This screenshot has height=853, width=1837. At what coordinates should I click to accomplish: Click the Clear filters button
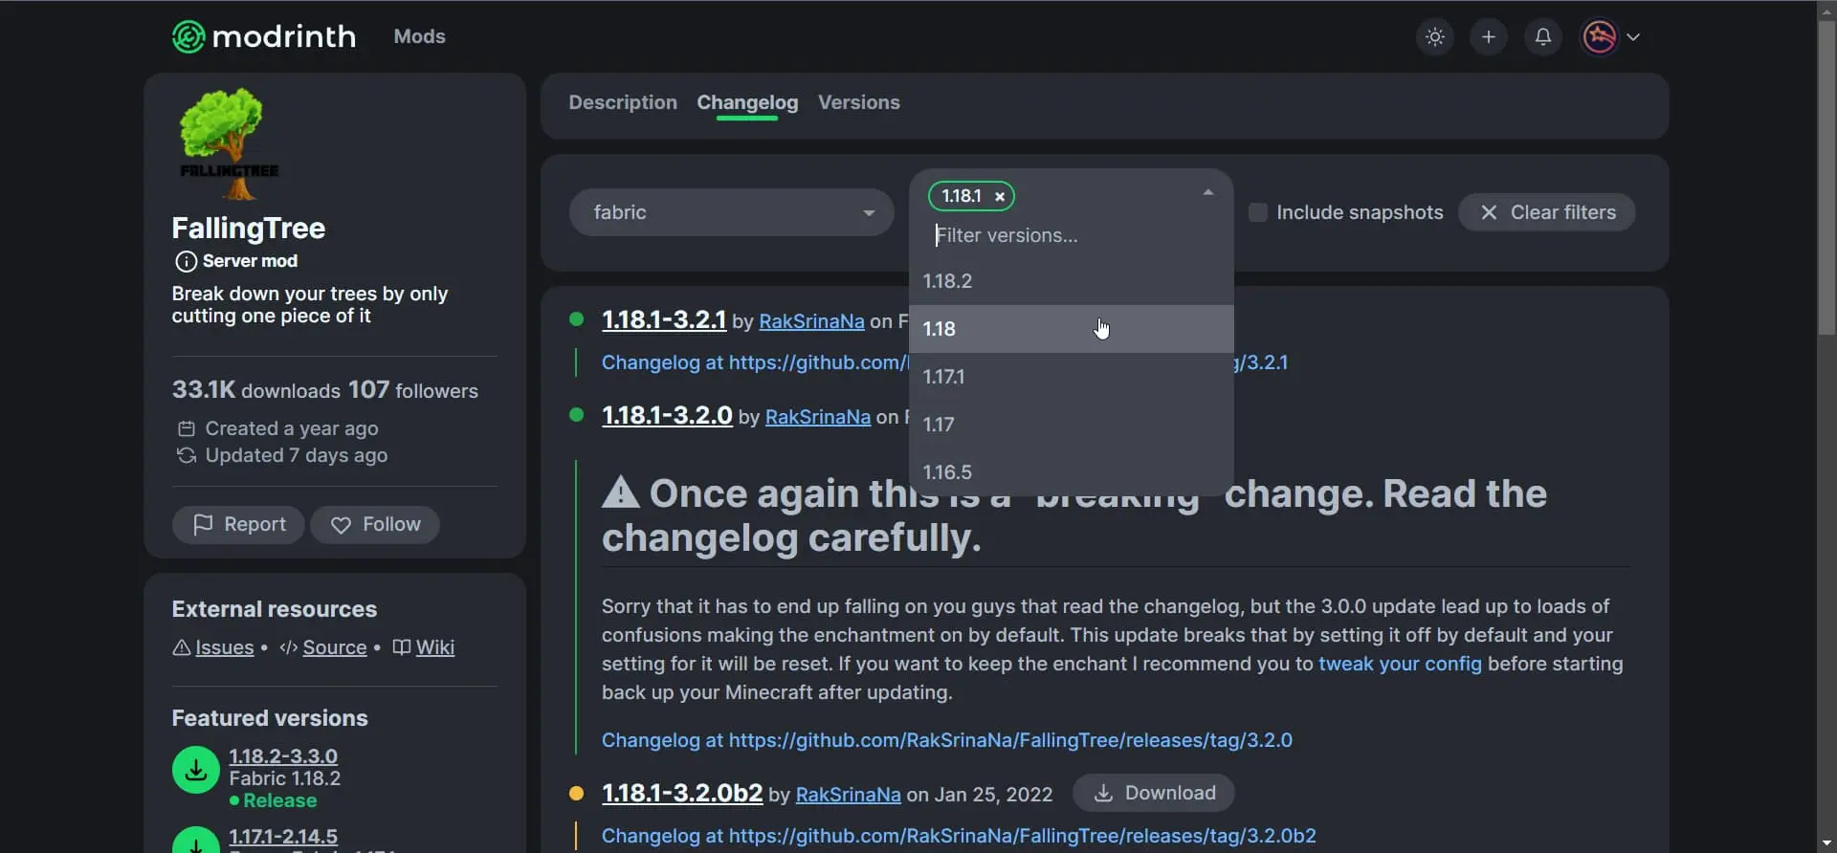[x=1546, y=213]
